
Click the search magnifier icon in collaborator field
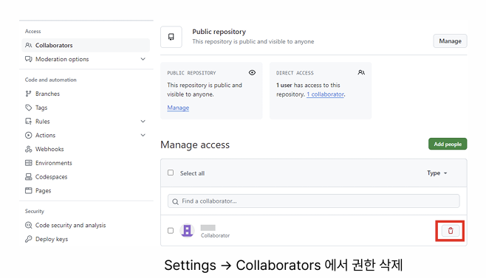pyautogui.click(x=176, y=201)
